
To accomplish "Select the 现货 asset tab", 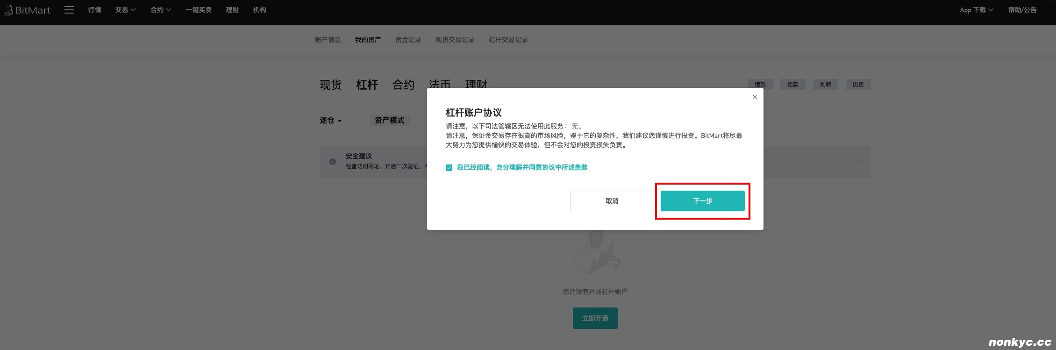I will tap(330, 85).
